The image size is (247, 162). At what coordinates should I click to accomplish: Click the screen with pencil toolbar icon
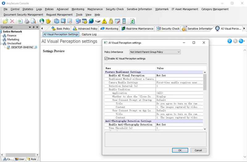(118, 21)
